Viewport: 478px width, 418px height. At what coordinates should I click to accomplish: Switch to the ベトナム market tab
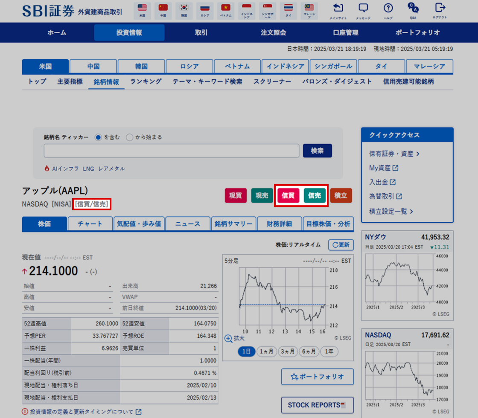point(237,67)
